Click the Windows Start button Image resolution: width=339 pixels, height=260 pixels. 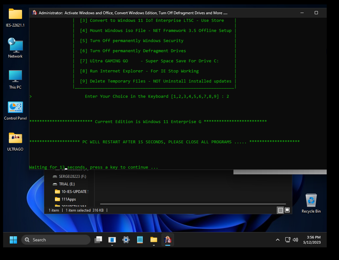[x=13, y=240]
